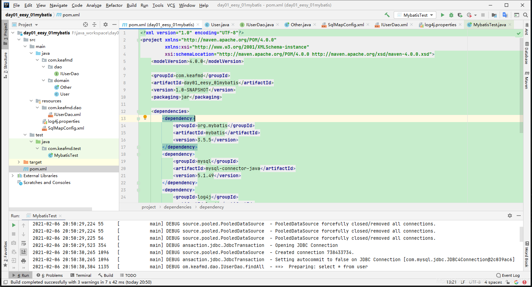Screen dimensions: 532x287
Task: Toggle tool window bars corner icon
Action: (x=5, y=282)
